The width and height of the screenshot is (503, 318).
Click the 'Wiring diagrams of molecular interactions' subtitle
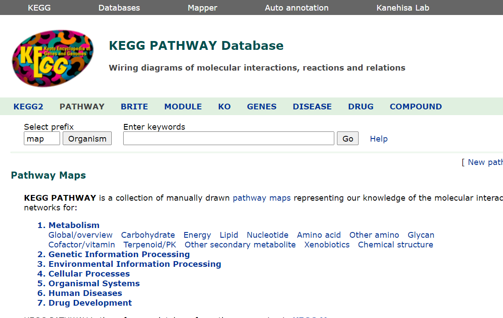pos(257,68)
